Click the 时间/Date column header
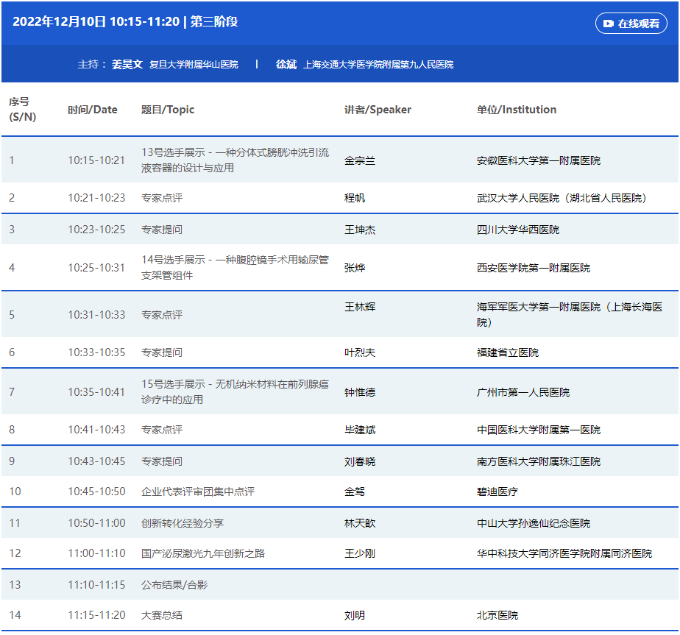680x635 pixels. click(93, 110)
